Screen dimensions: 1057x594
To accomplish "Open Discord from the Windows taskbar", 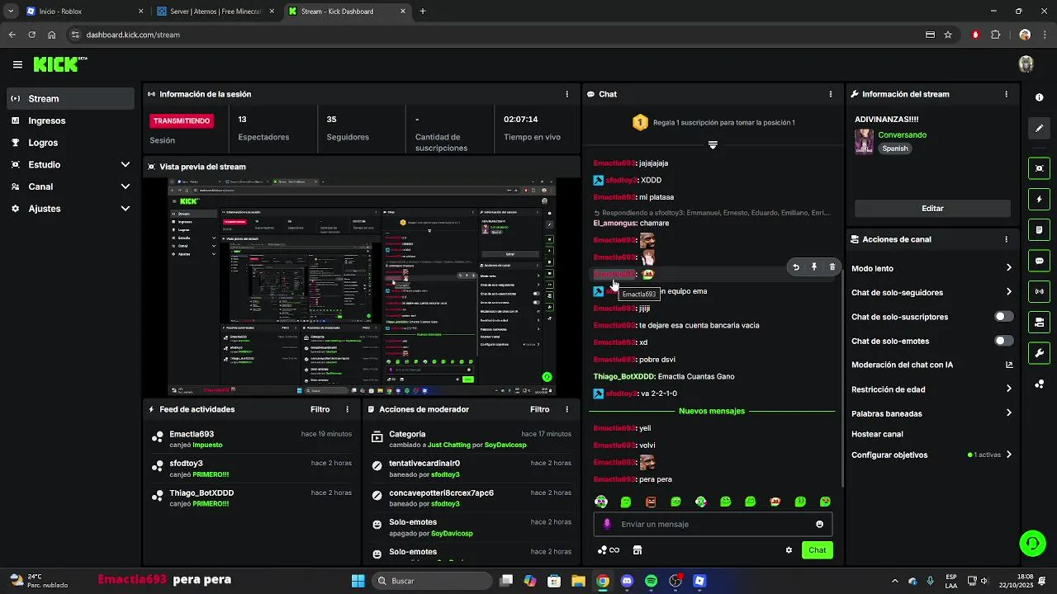I will pyautogui.click(x=627, y=581).
